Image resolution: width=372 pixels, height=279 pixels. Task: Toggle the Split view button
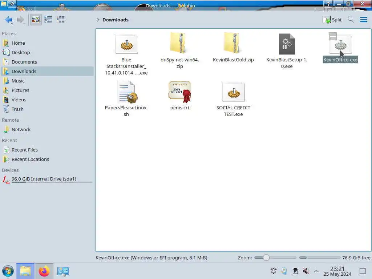[x=332, y=20]
